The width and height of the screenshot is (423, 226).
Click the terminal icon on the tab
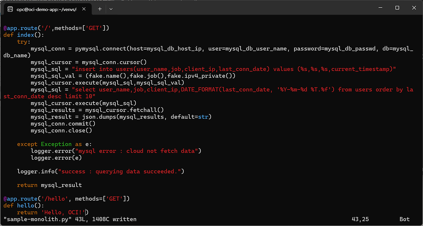click(10, 9)
